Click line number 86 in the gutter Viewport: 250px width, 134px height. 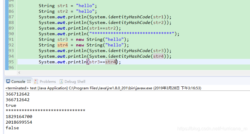click(x=11, y=11)
